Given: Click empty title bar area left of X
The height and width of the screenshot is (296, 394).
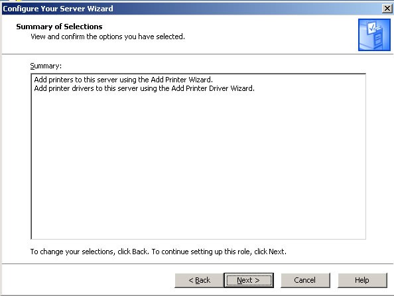Looking at the screenshot, I should coord(246,9).
